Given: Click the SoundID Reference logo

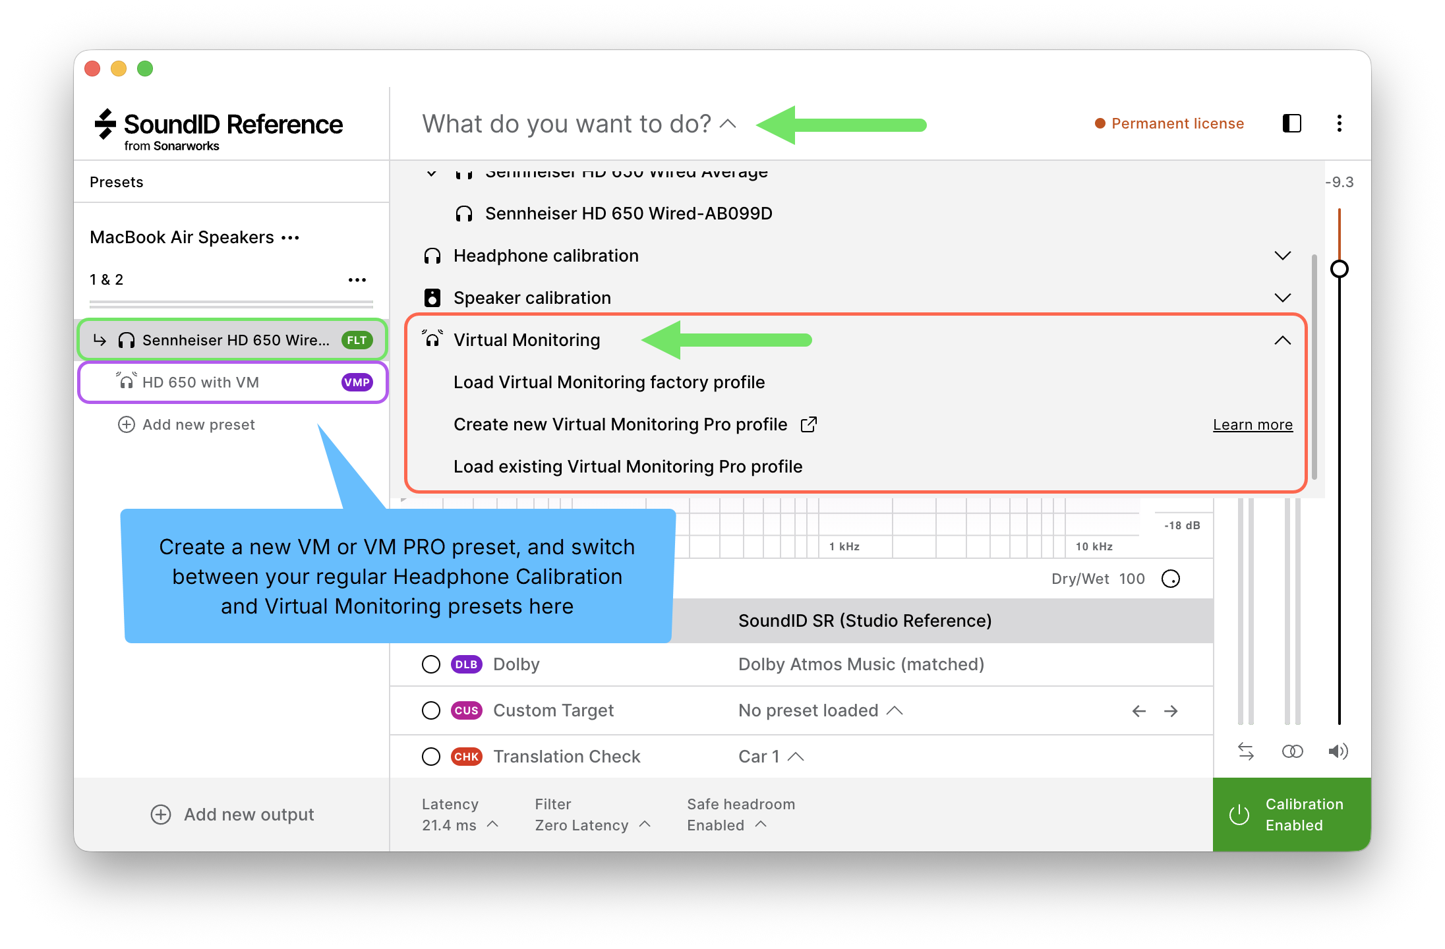Looking at the screenshot, I should (x=219, y=130).
